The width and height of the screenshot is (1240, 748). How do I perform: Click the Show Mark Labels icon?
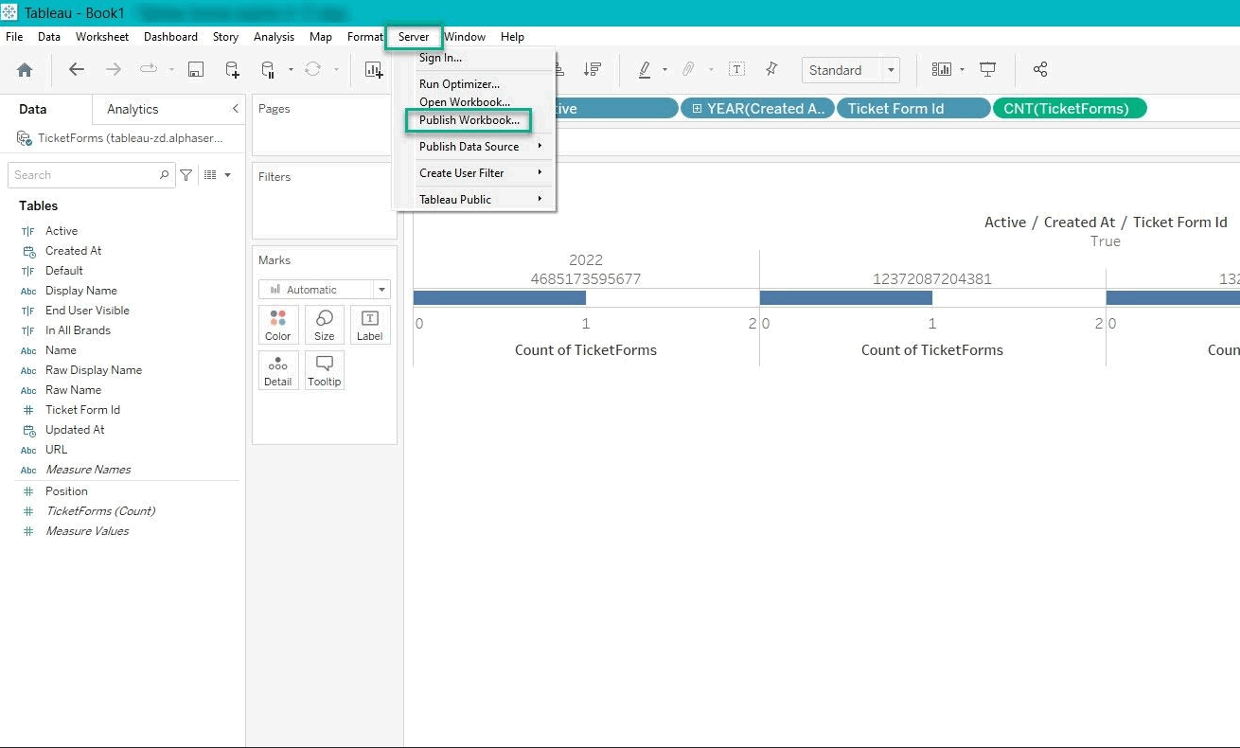pyautogui.click(x=736, y=69)
